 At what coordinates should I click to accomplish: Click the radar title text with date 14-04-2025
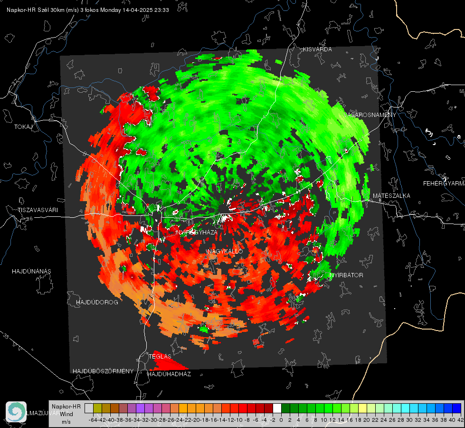click(88, 10)
